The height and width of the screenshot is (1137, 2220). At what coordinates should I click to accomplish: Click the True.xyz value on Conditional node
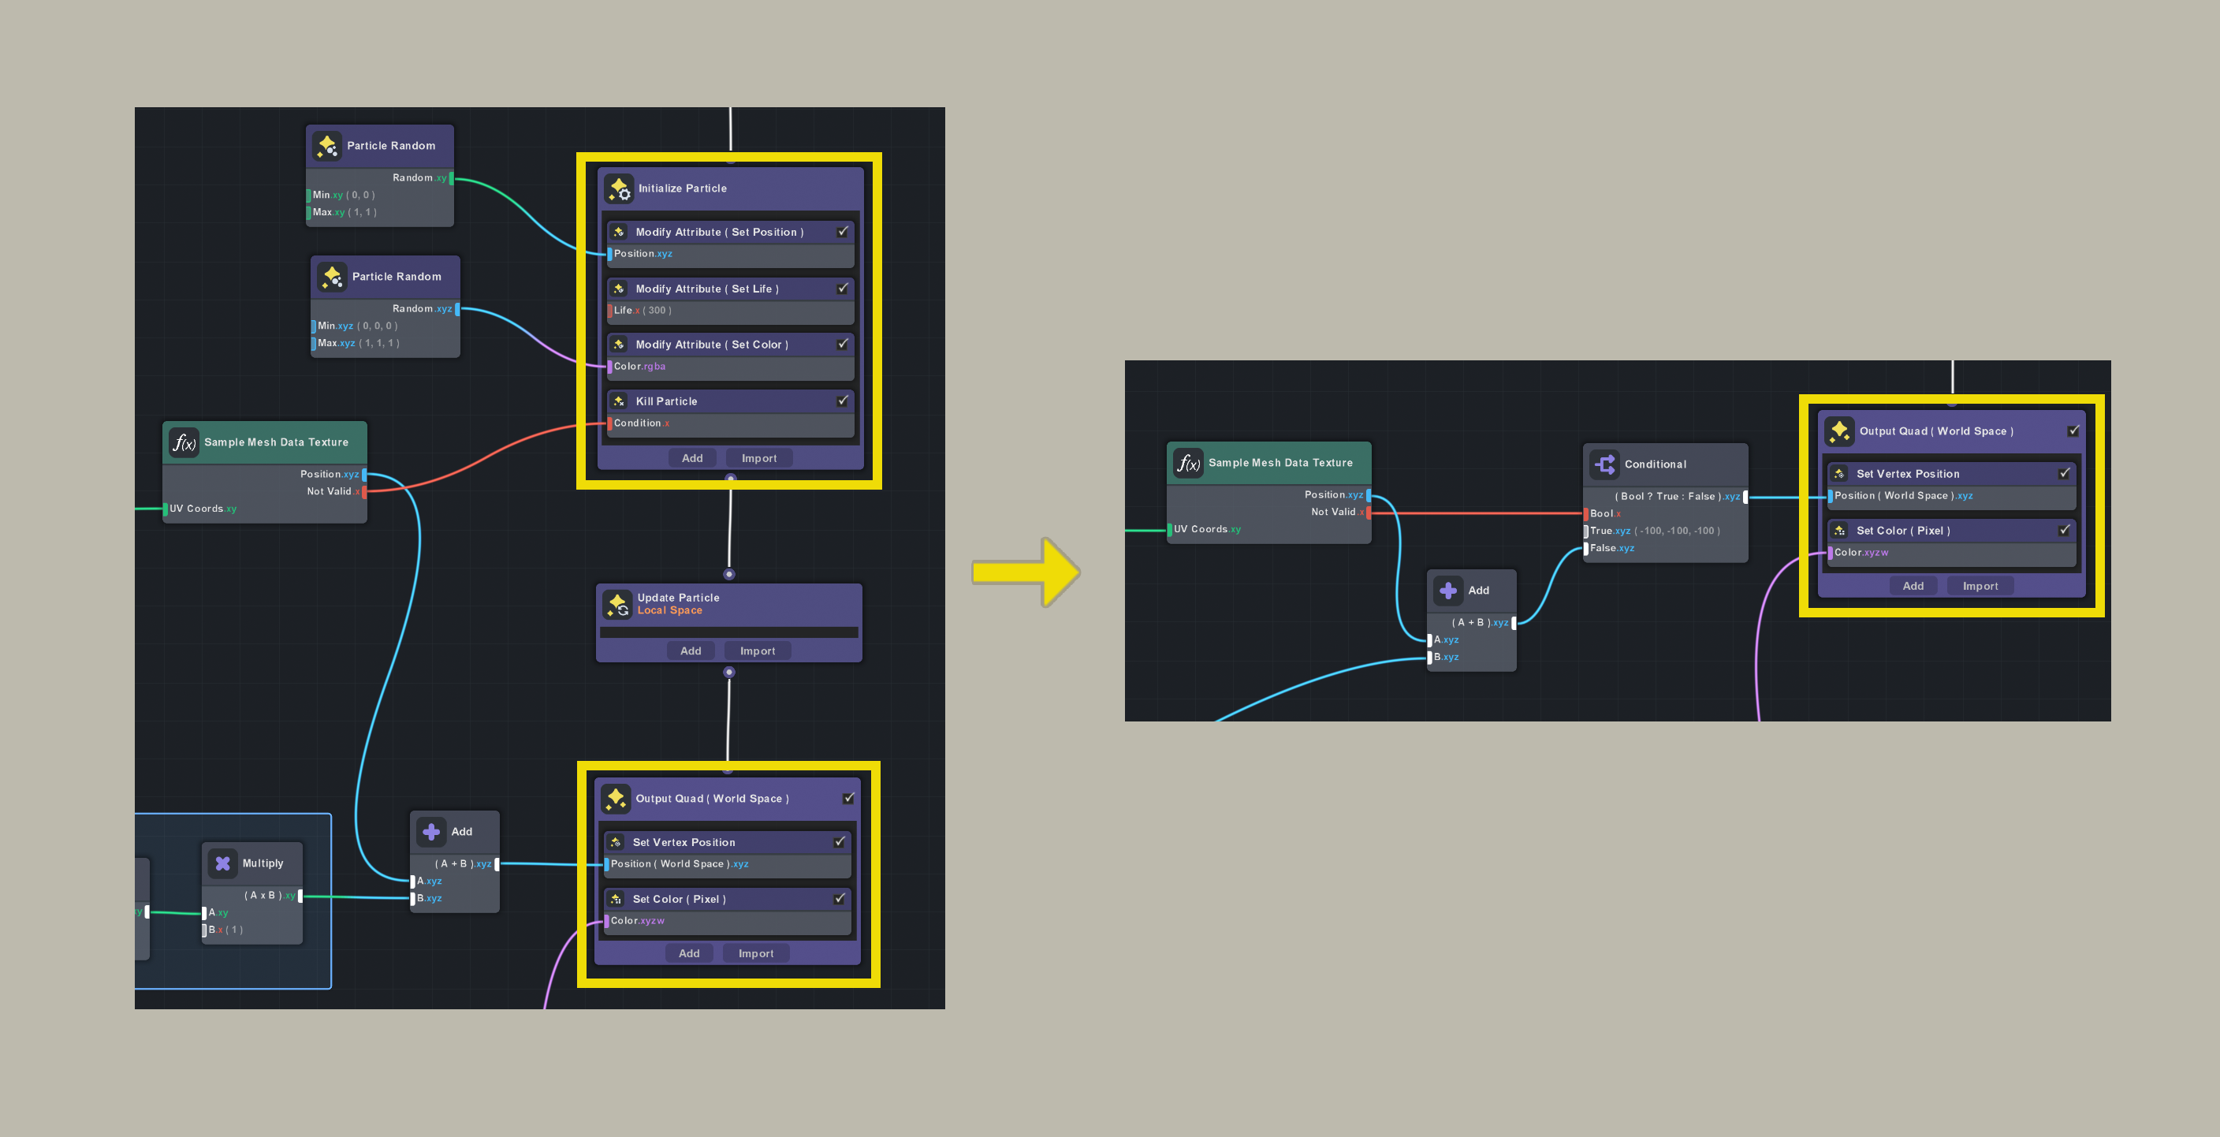1676,531
